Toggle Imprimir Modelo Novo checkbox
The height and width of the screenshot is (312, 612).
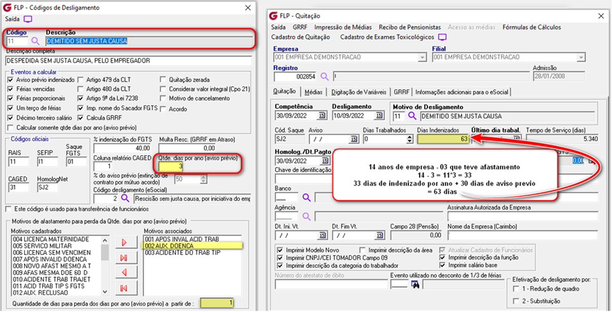click(x=280, y=250)
